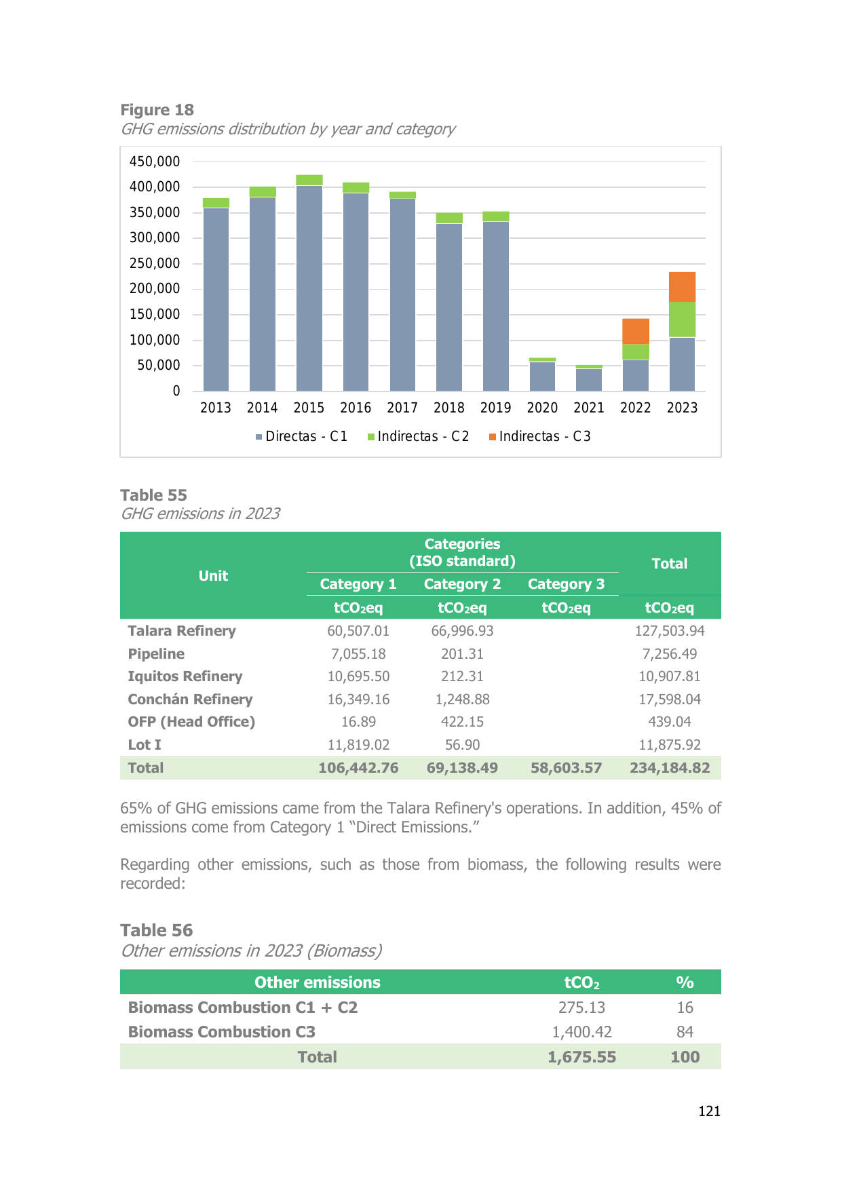
Task: Click the orange 'Indirectas - C3' legend swatch
Action: click(x=492, y=437)
